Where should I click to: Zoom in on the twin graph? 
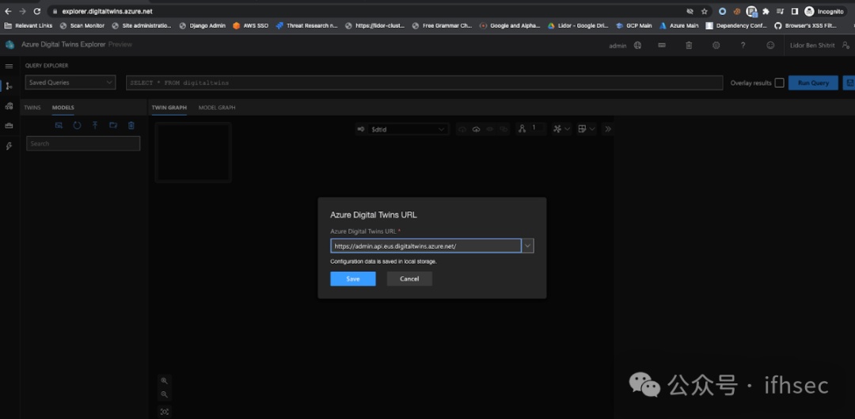[x=164, y=381]
